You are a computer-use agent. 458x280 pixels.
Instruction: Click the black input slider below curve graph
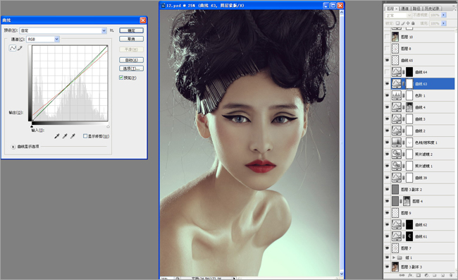[x=32, y=126]
